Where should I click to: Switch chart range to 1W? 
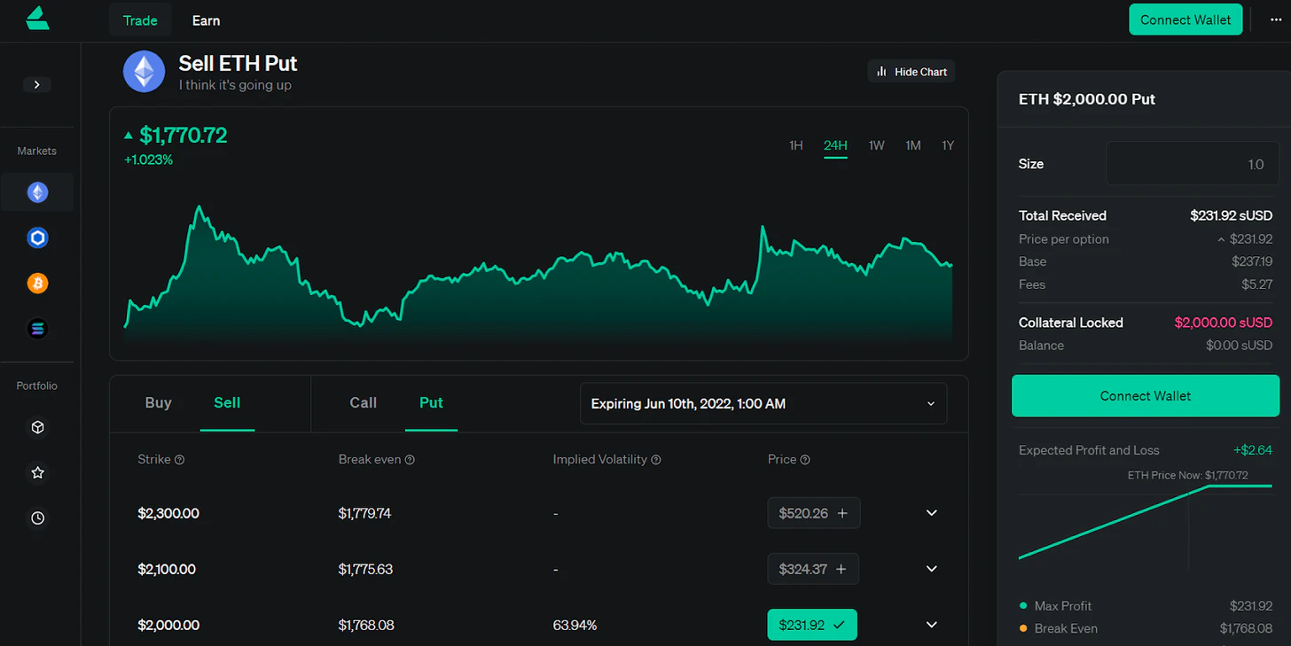point(876,145)
